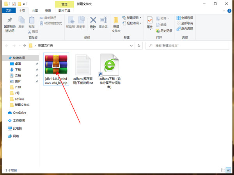Open the New item (新建项目) dropdown
The width and height of the screenshot is (234, 175).
pyautogui.click(x=132, y=18)
